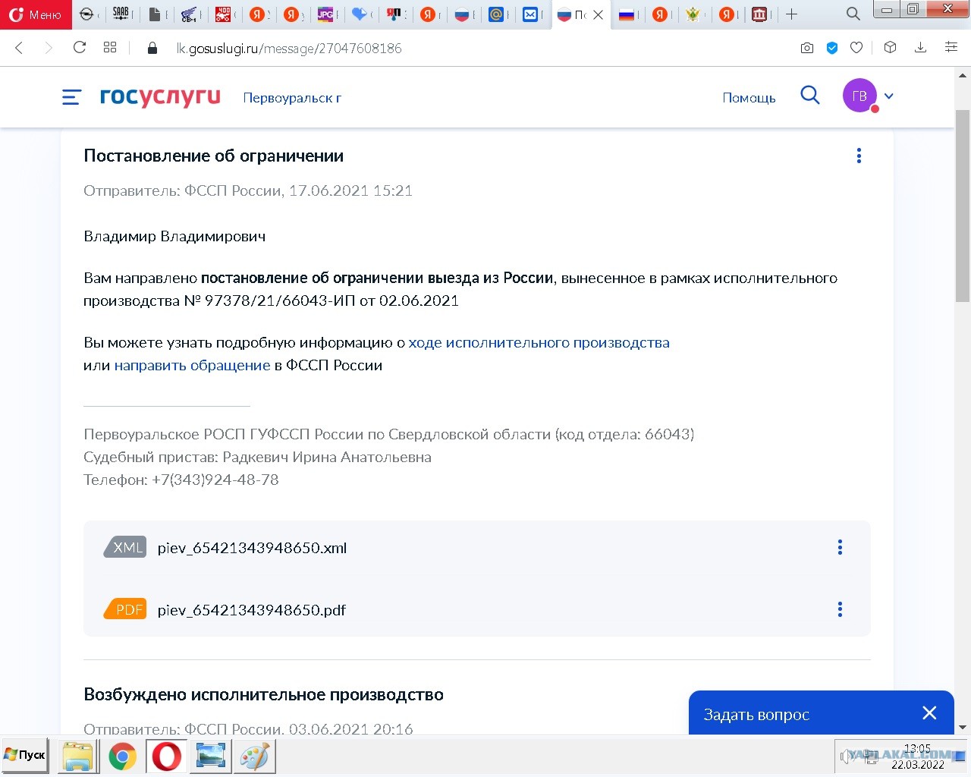Open the tab search magnifier in tab bar
The image size is (971, 777).
coord(853,14)
